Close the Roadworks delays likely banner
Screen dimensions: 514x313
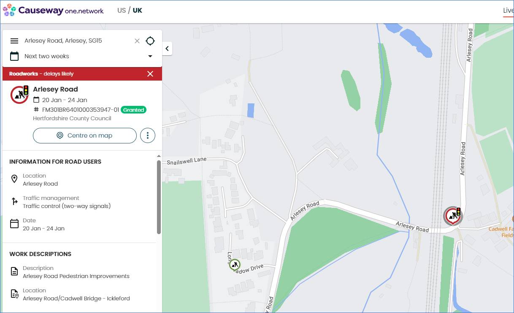pos(150,74)
